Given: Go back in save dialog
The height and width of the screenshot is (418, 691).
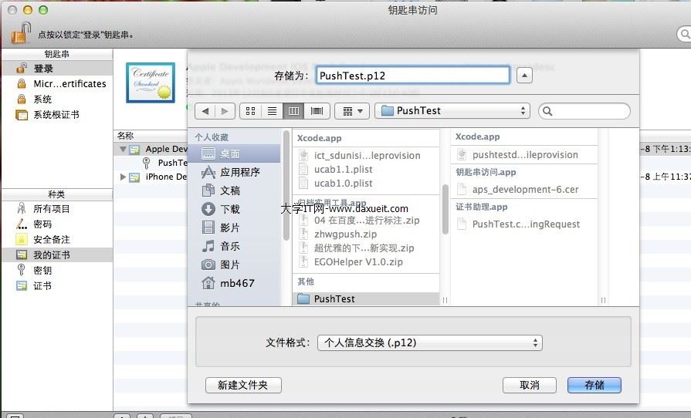Looking at the screenshot, I should pyautogui.click(x=205, y=111).
